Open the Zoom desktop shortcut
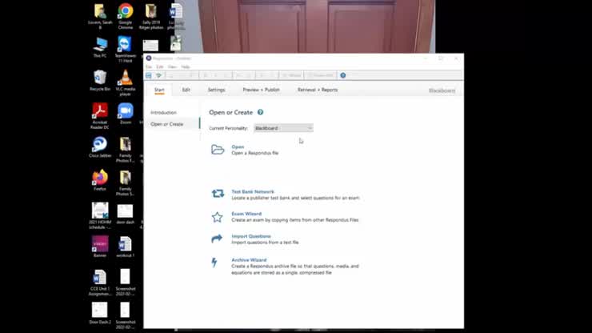 pos(126,111)
